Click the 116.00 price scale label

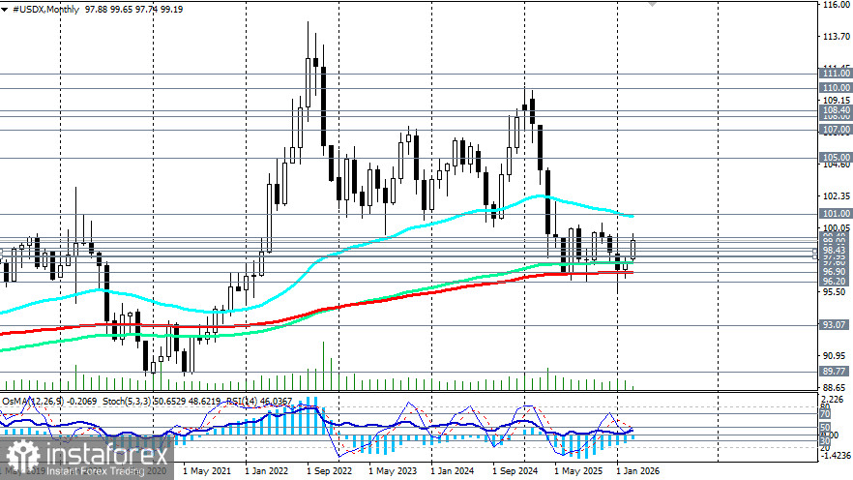point(837,4)
